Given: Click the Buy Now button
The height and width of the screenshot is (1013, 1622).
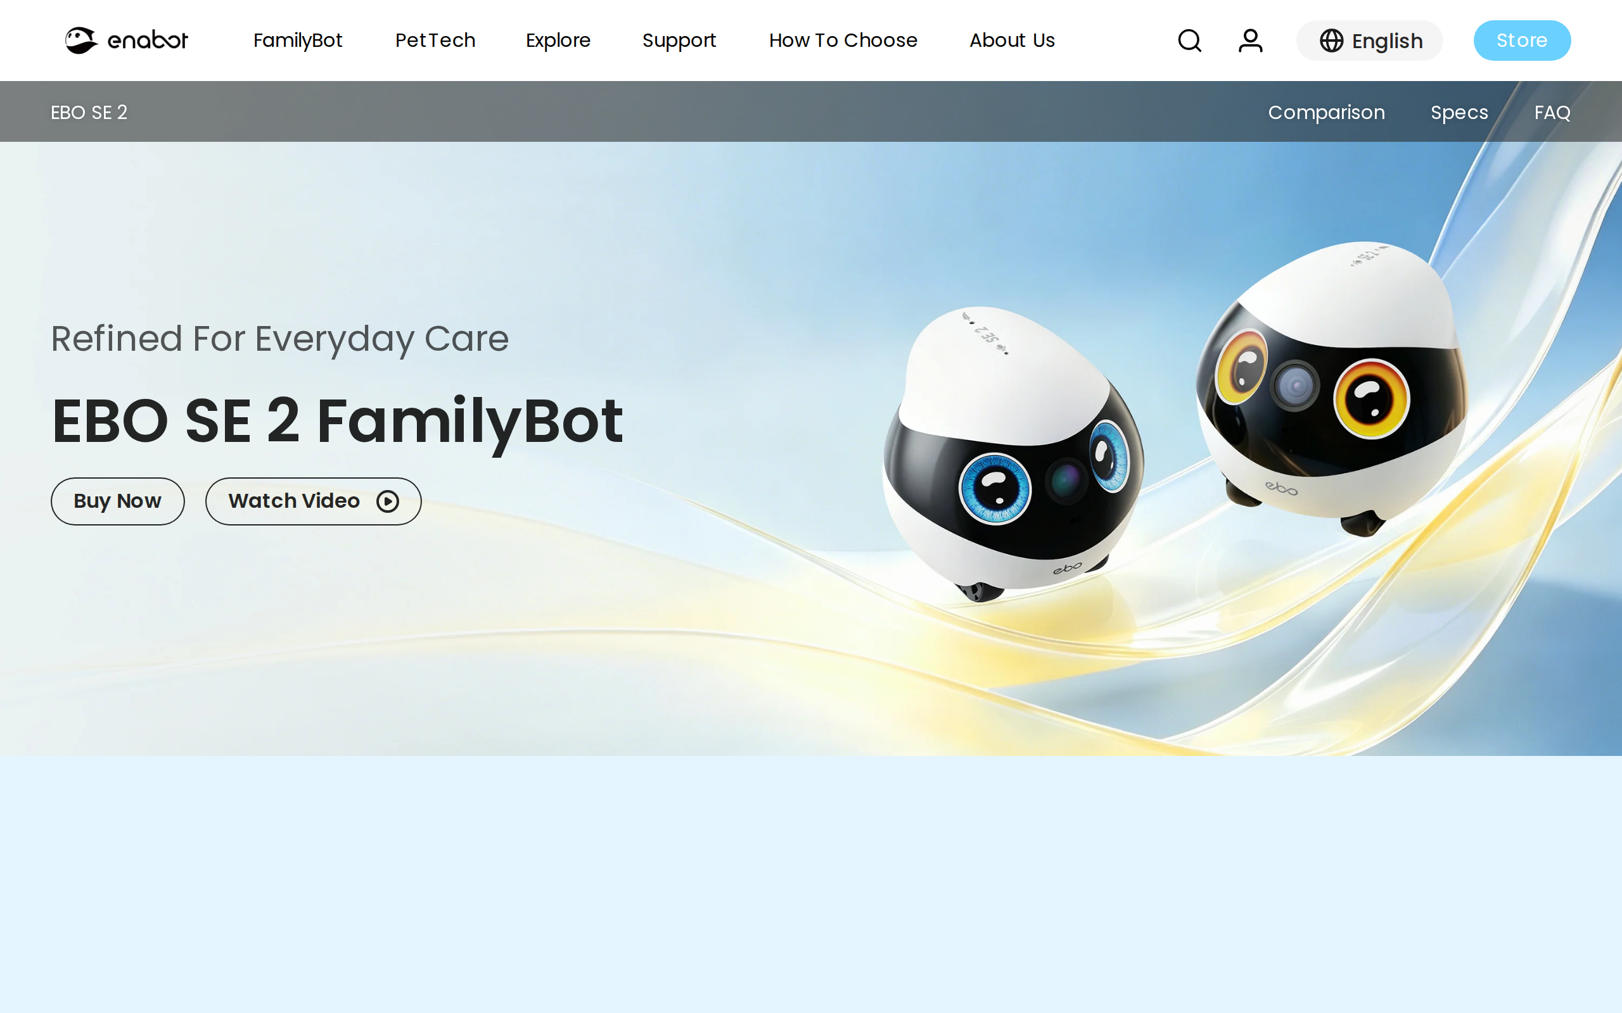Looking at the screenshot, I should (x=117, y=501).
